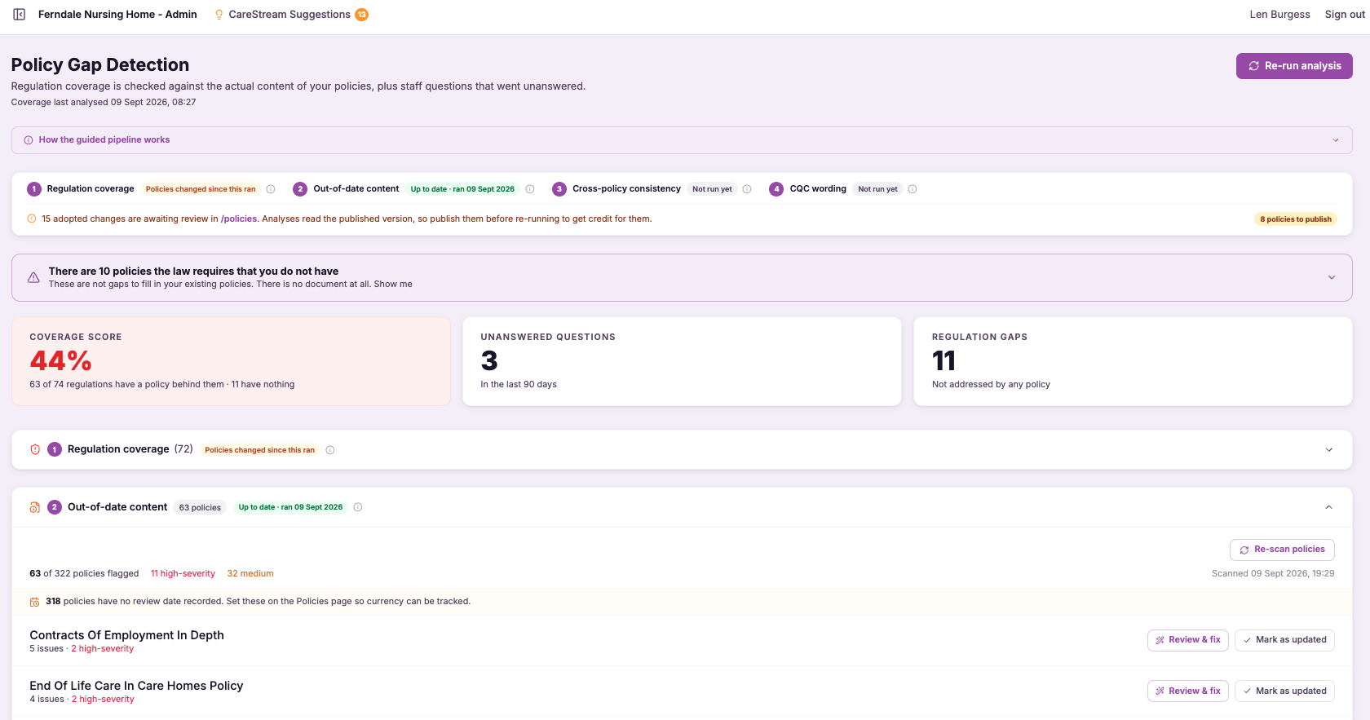Click warning icon beside 15 adopted changes notice
This screenshot has width=1370, height=720.
coord(32,219)
